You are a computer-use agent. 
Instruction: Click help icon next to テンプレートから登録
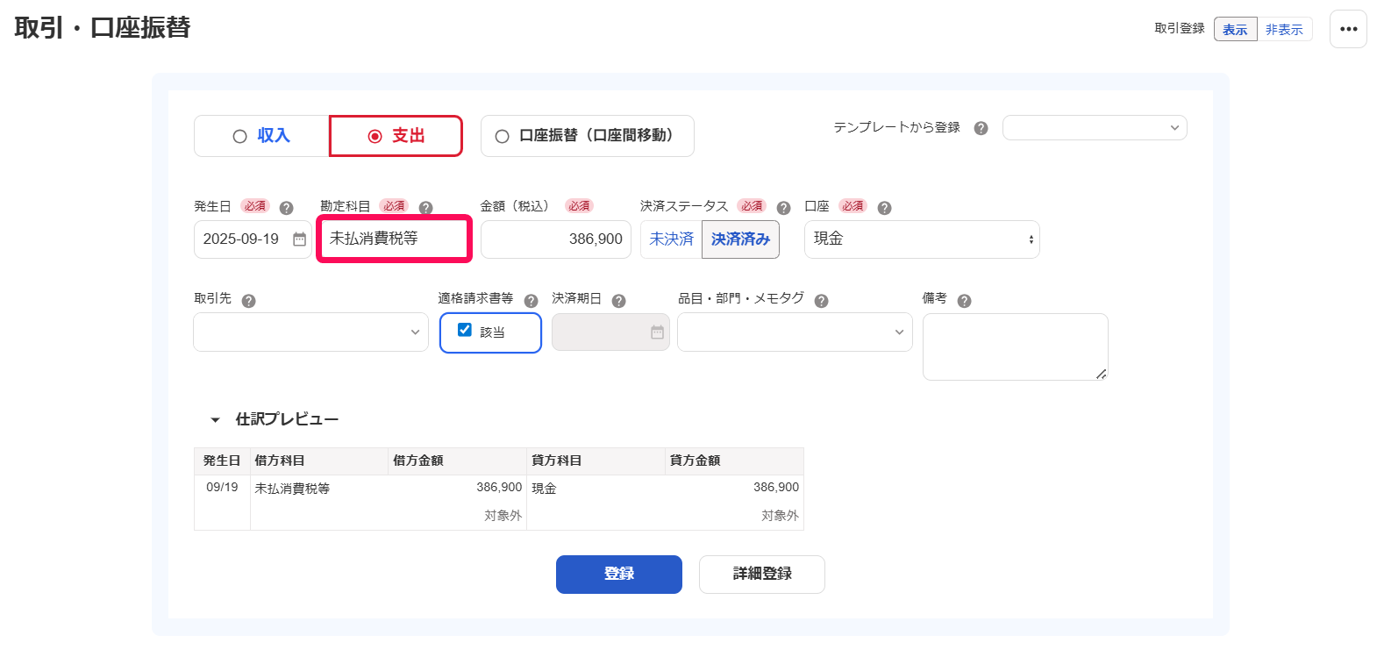(981, 128)
